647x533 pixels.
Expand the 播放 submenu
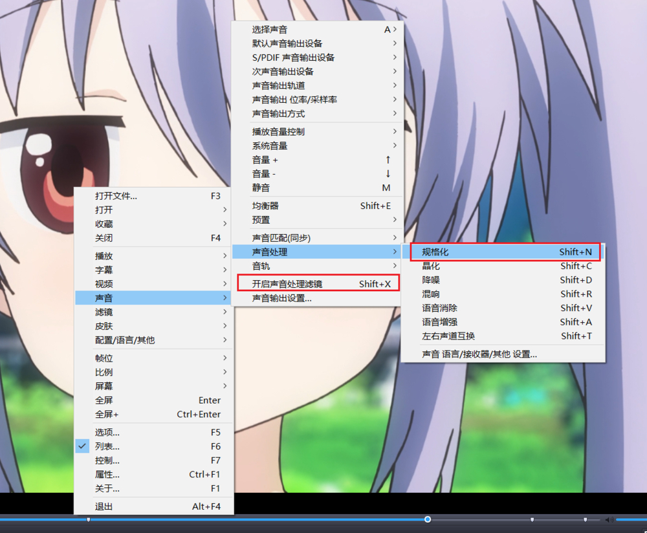click(x=154, y=256)
